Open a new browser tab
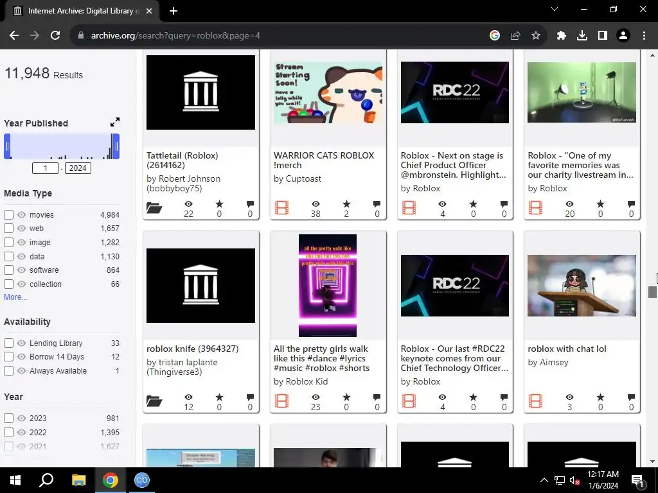Screen dimensions: 658x493 click(x=173, y=11)
